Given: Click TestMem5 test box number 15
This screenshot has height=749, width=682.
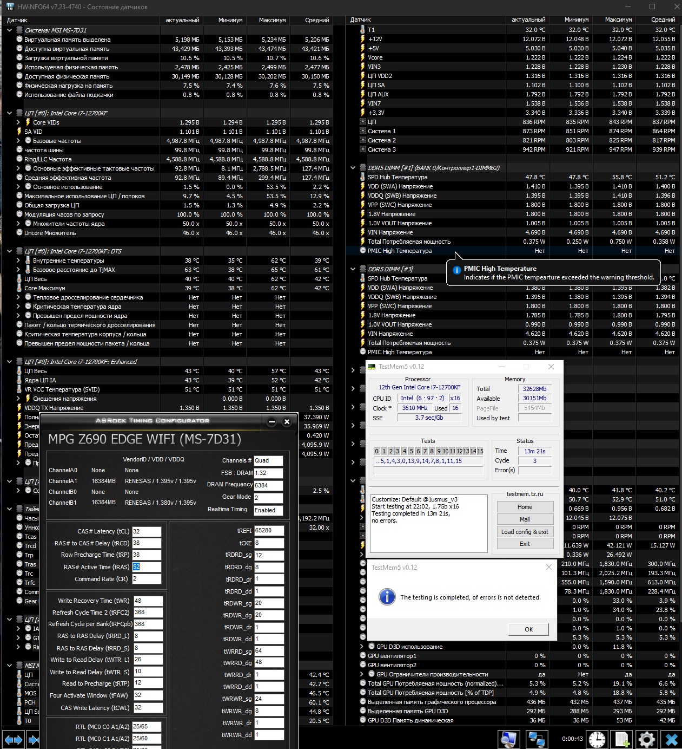Looking at the screenshot, I should (x=480, y=451).
